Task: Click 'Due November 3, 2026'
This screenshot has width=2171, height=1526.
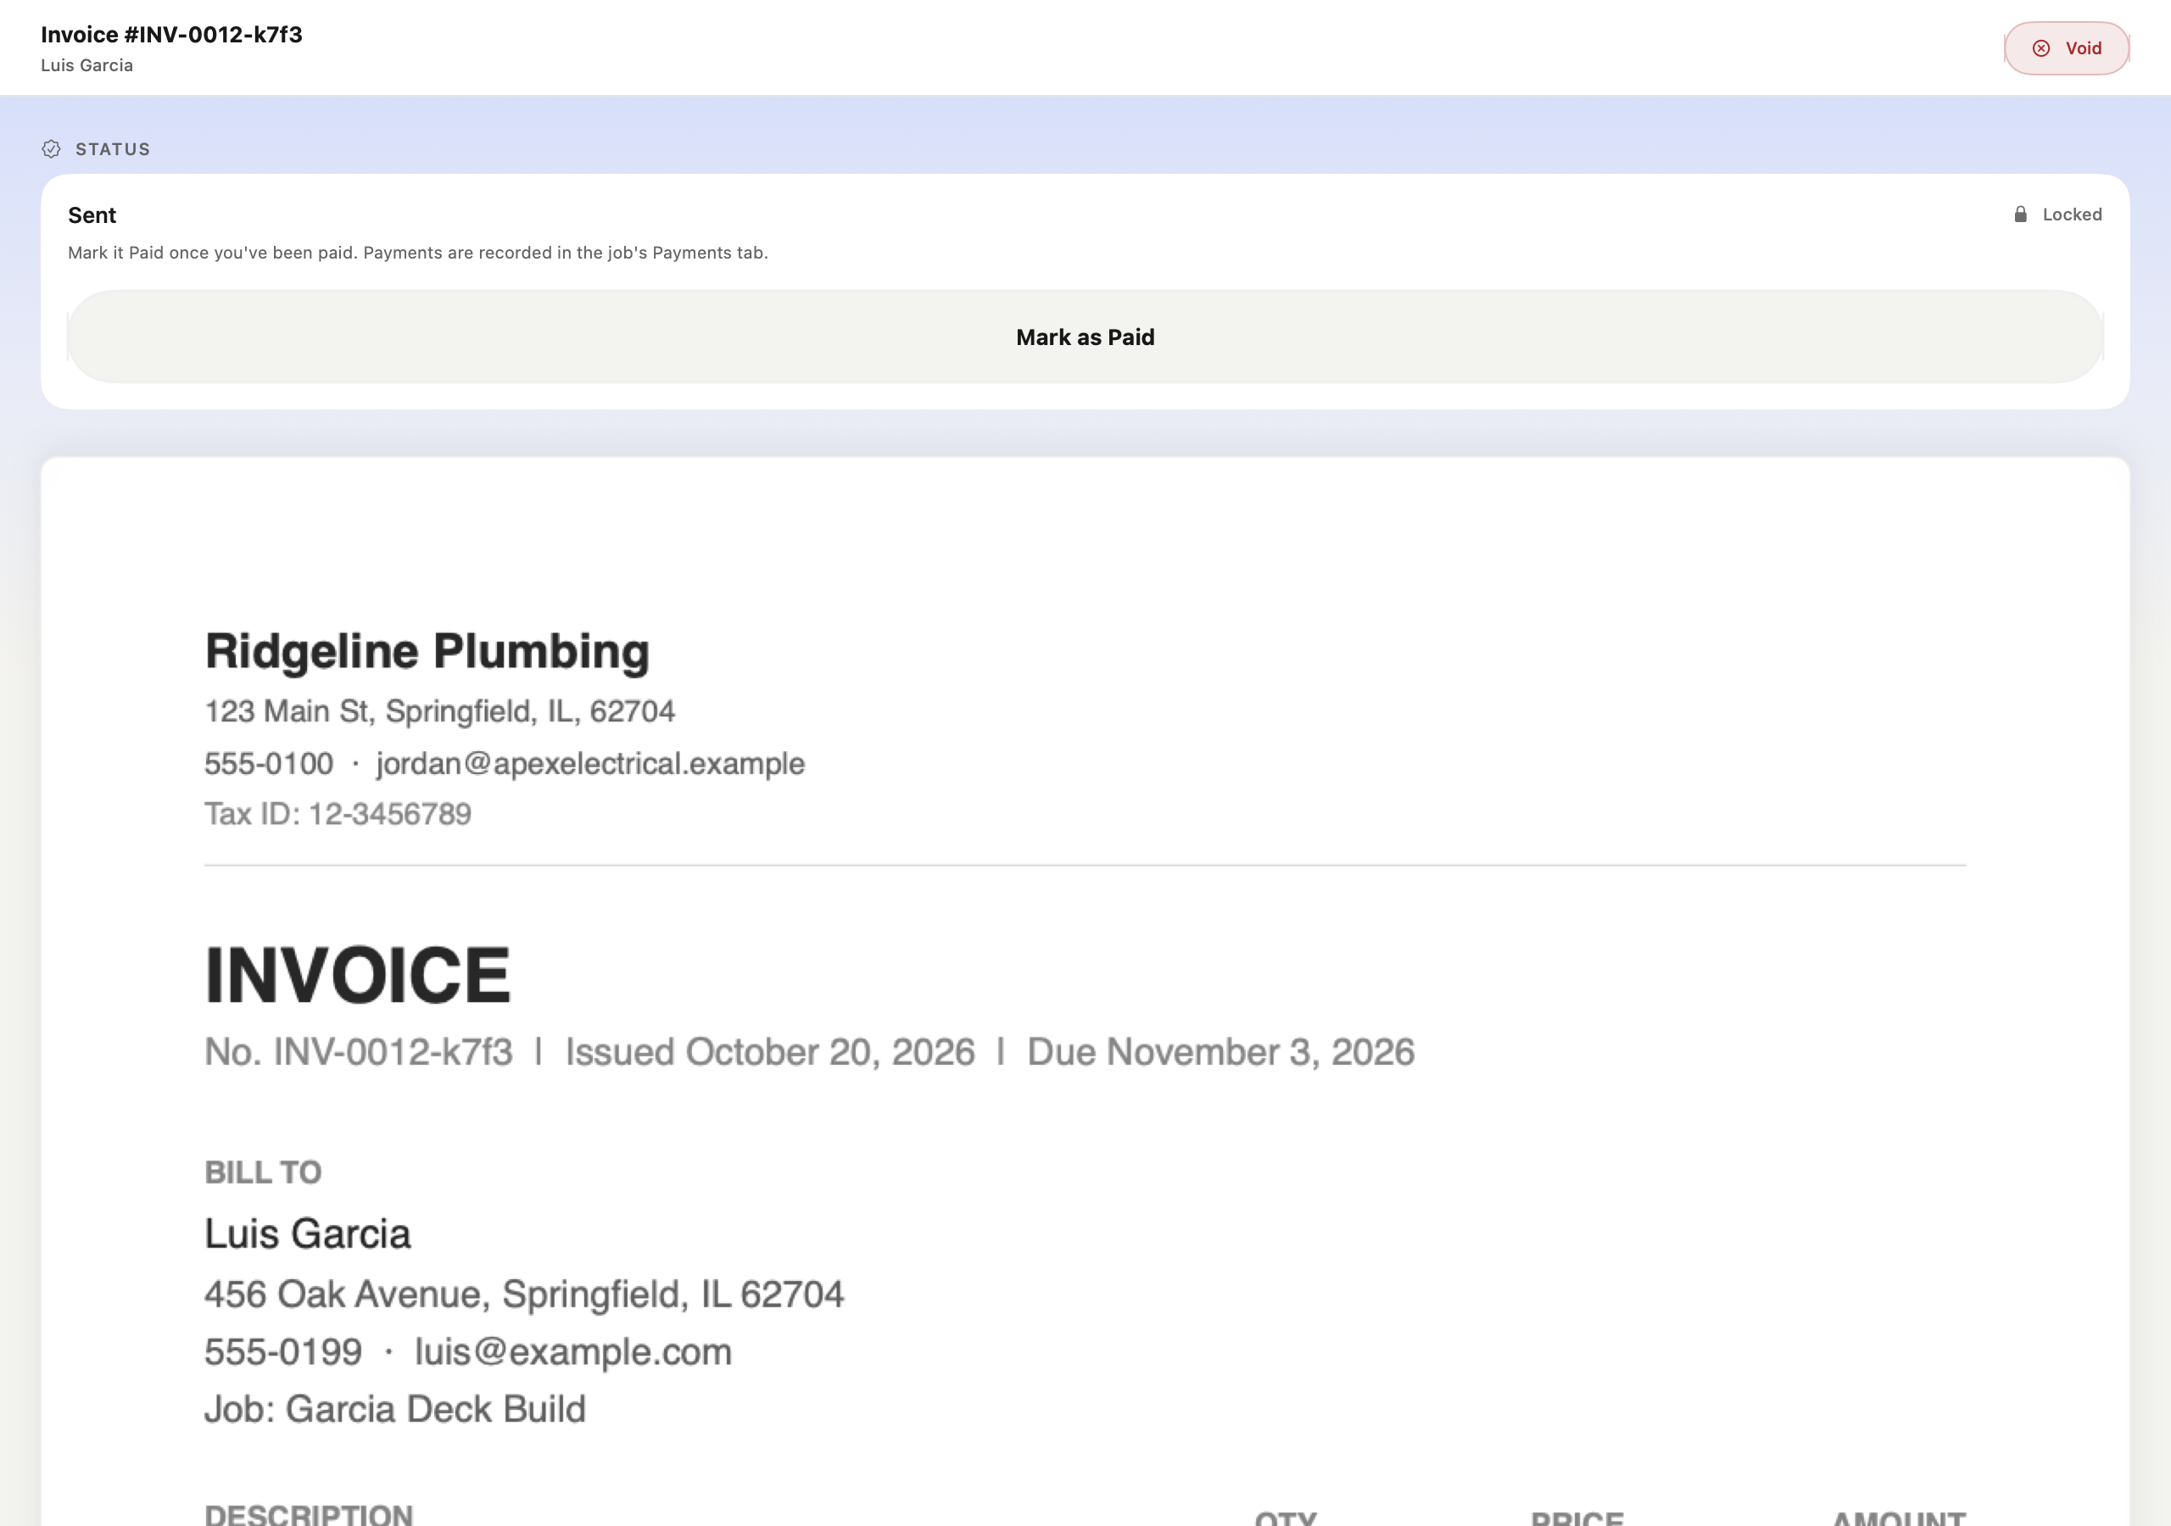Action: coord(1220,1052)
